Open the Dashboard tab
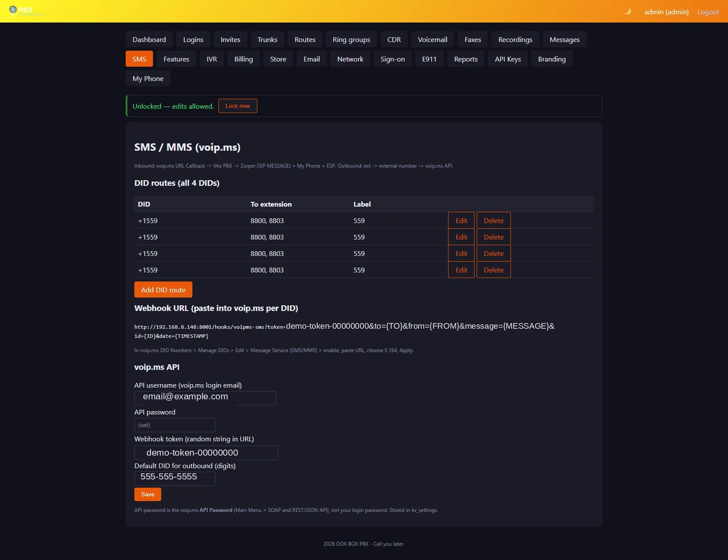This screenshot has width=728, height=560. (x=149, y=39)
